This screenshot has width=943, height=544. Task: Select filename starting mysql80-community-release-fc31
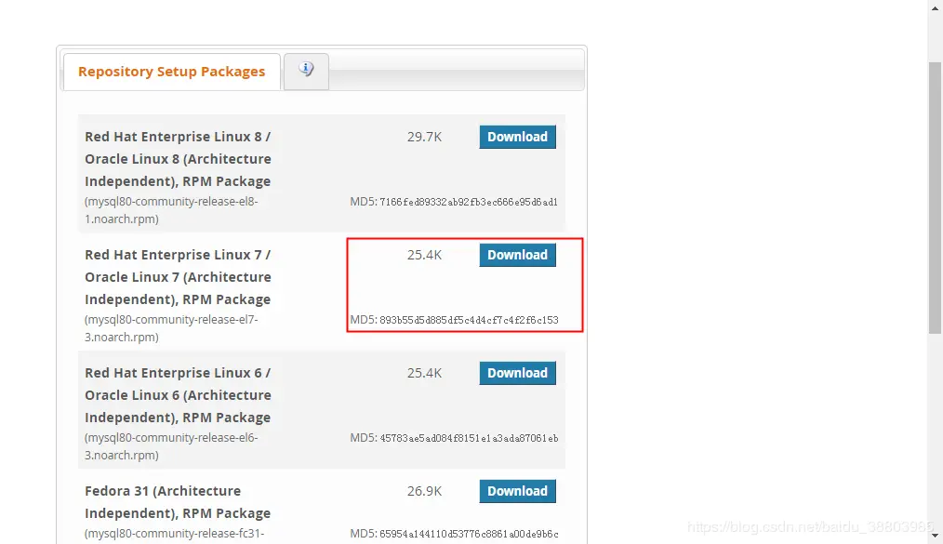[175, 534]
